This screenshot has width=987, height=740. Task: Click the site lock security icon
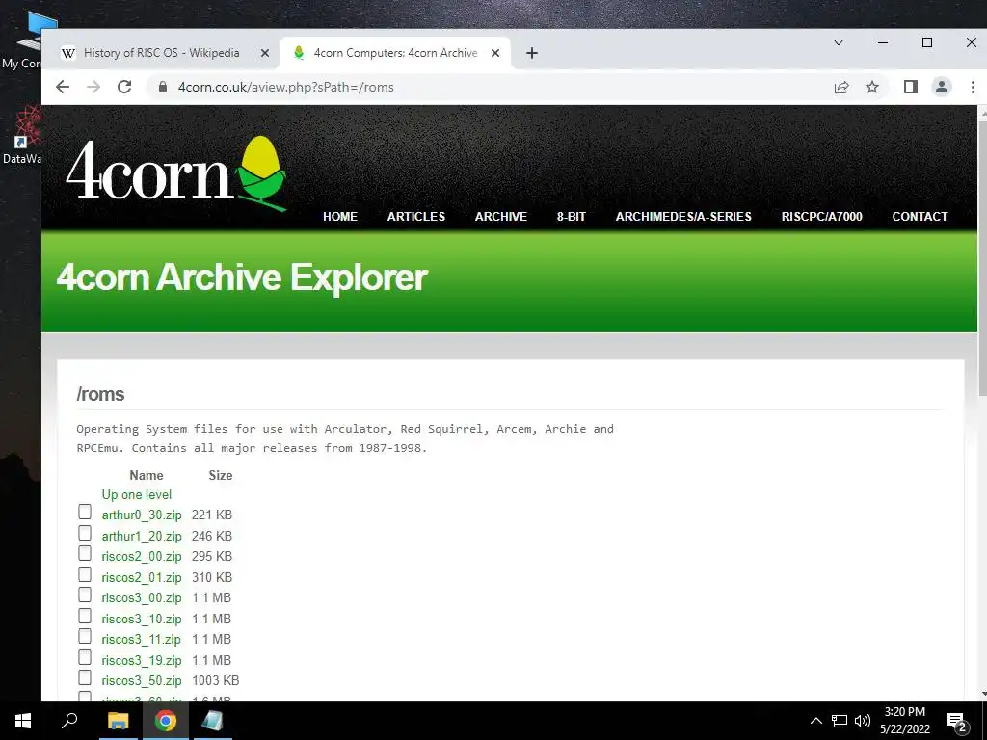click(x=162, y=87)
